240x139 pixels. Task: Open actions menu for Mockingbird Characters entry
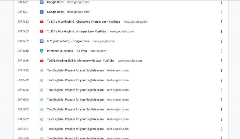[221, 22]
